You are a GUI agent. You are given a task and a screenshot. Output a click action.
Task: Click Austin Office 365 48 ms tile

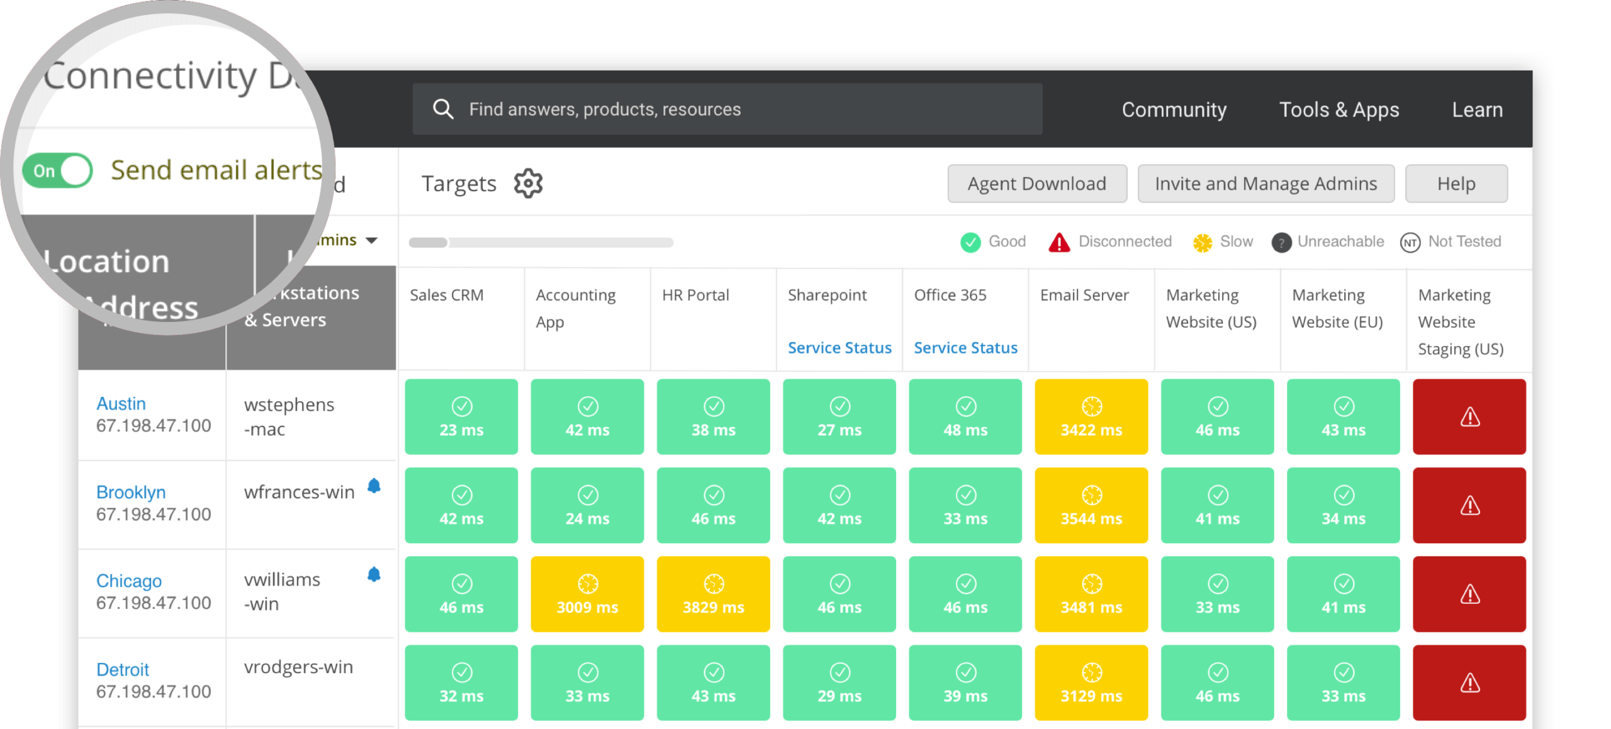point(965,416)
